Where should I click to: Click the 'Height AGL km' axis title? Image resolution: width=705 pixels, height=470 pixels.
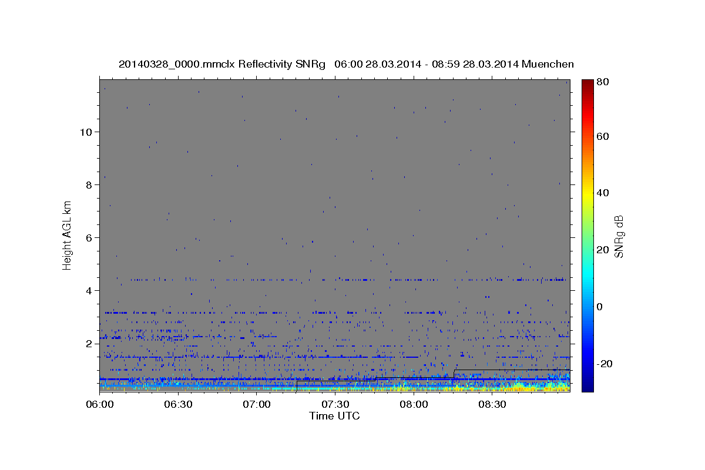(x=68, y=234)
